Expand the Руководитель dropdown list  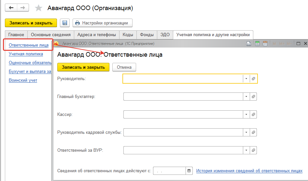coord(246,79)
